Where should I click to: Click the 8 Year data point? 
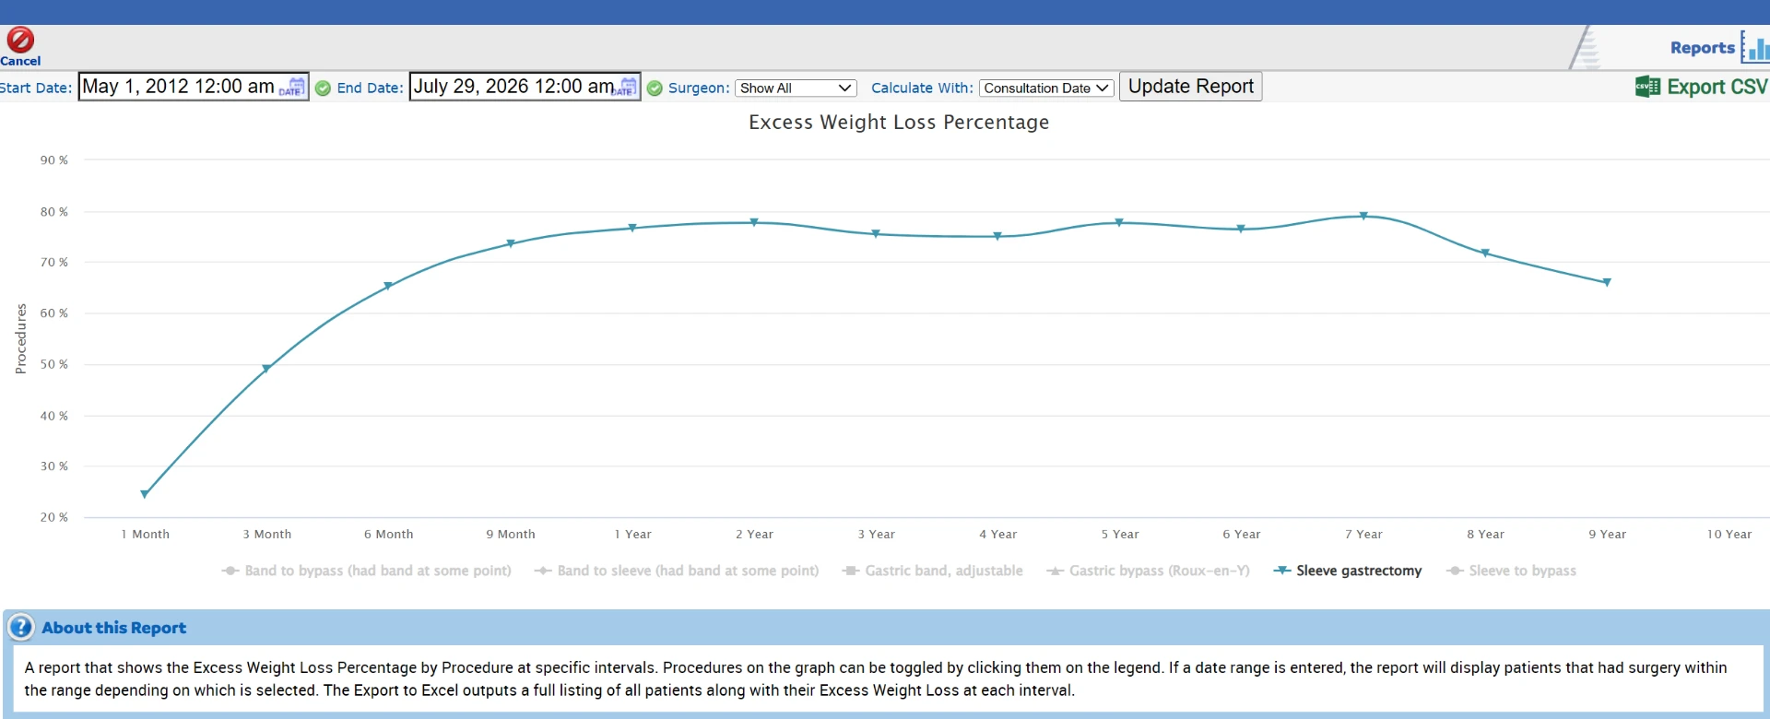coord(1485,253)
